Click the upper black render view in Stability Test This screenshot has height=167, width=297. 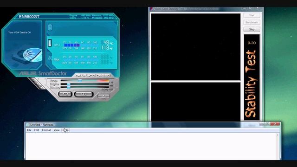(196, 47)
